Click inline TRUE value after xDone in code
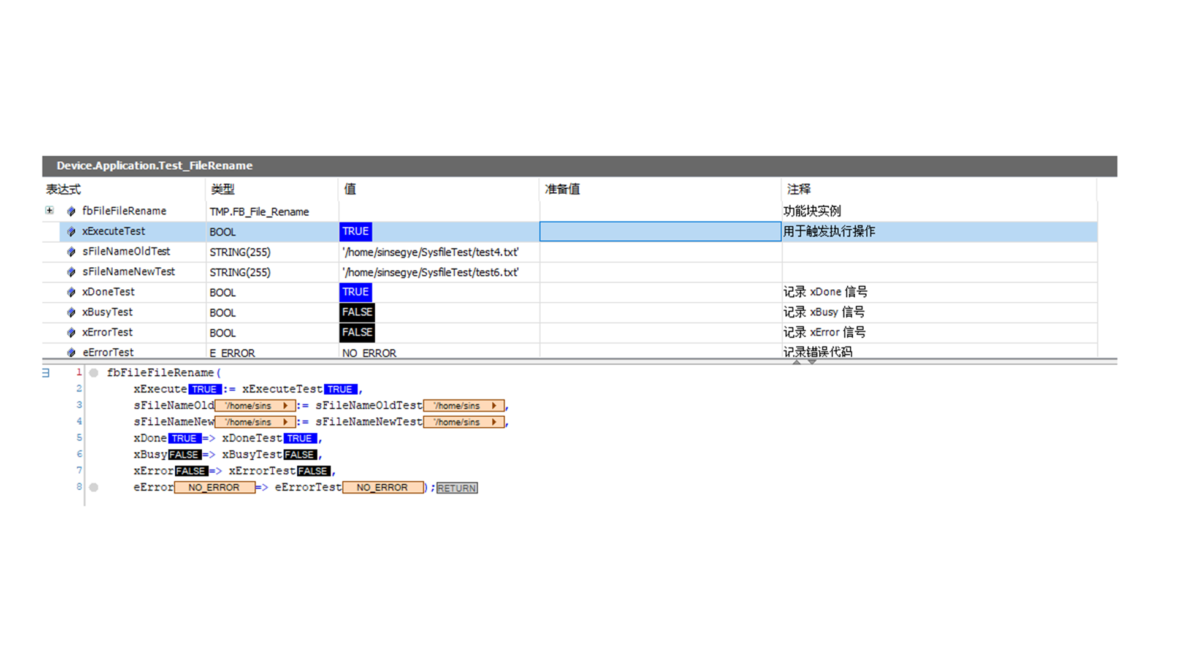 pos(185,438)
